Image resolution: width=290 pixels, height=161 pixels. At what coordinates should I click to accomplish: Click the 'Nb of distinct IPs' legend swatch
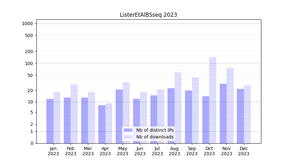(x=128, y=130)
